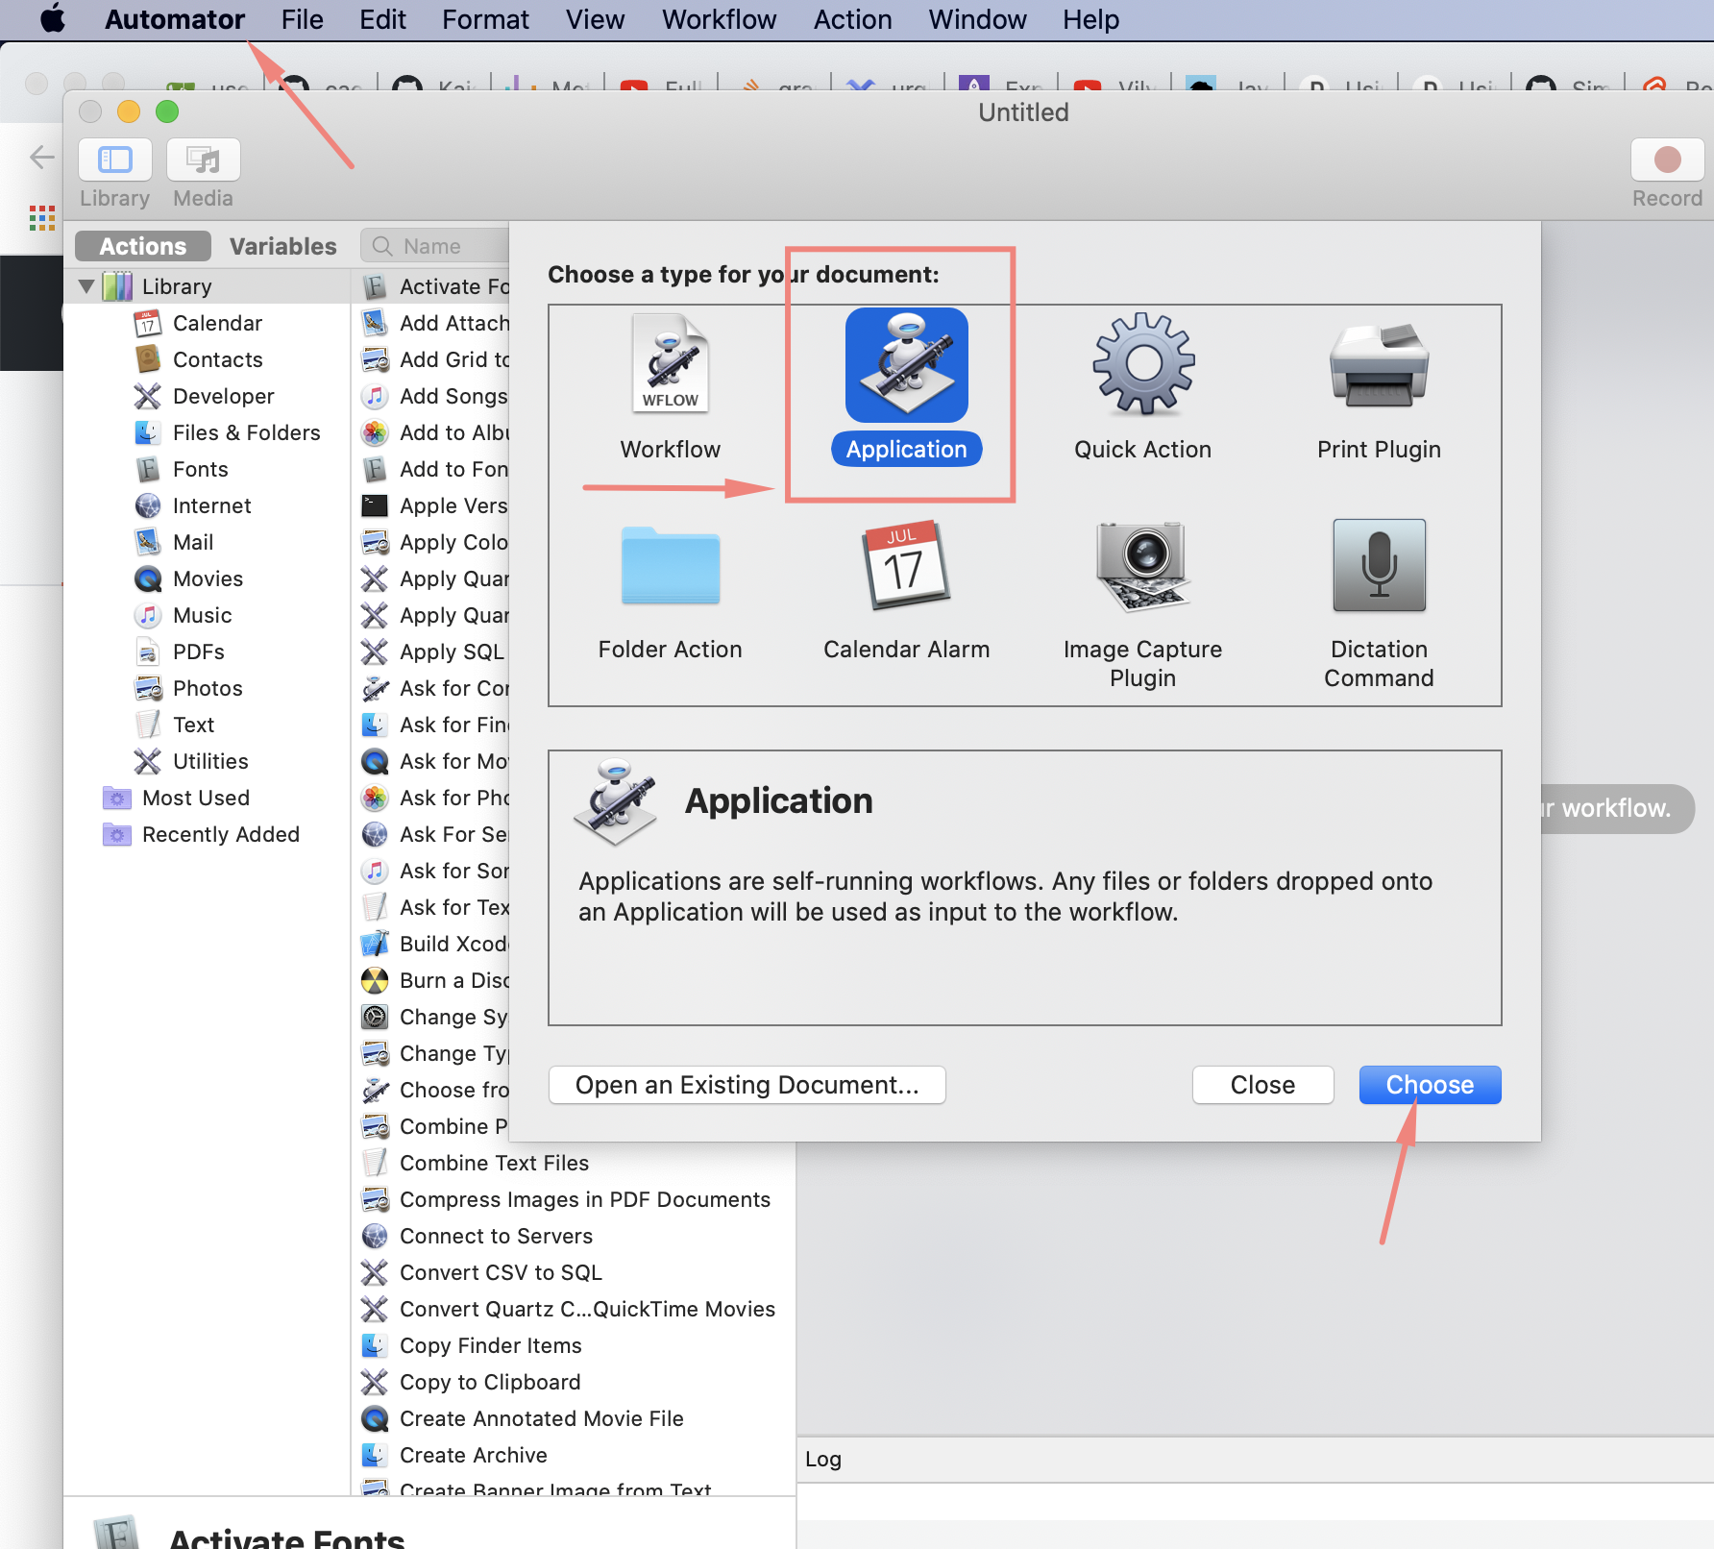Select Music category in Library

point(202,615)
